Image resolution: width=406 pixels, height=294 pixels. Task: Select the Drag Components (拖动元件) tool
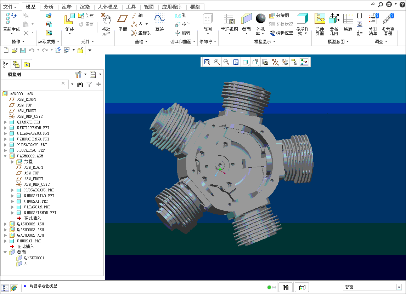coord(106,19)
